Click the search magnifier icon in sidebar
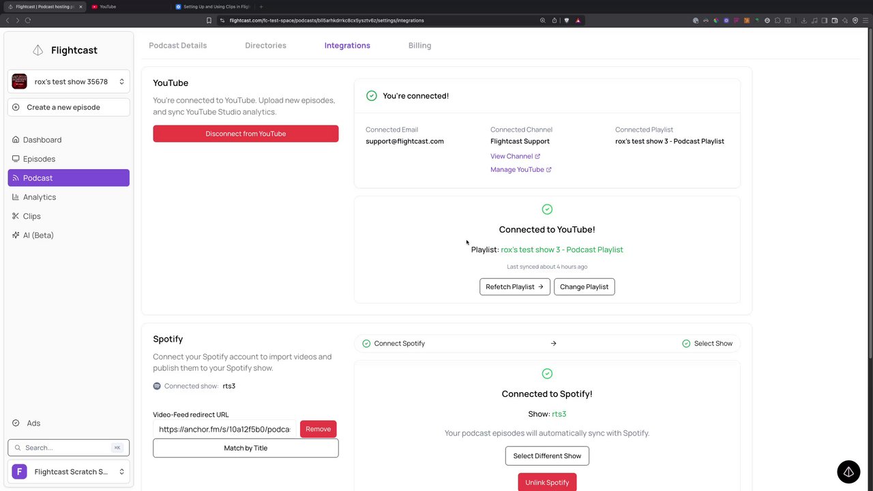The width and height of the screenshot is (873, 491). pyautogui.click(x=18, y=448)
